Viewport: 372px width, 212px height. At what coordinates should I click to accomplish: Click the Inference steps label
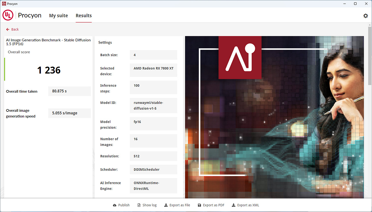(x=108, y=88)
